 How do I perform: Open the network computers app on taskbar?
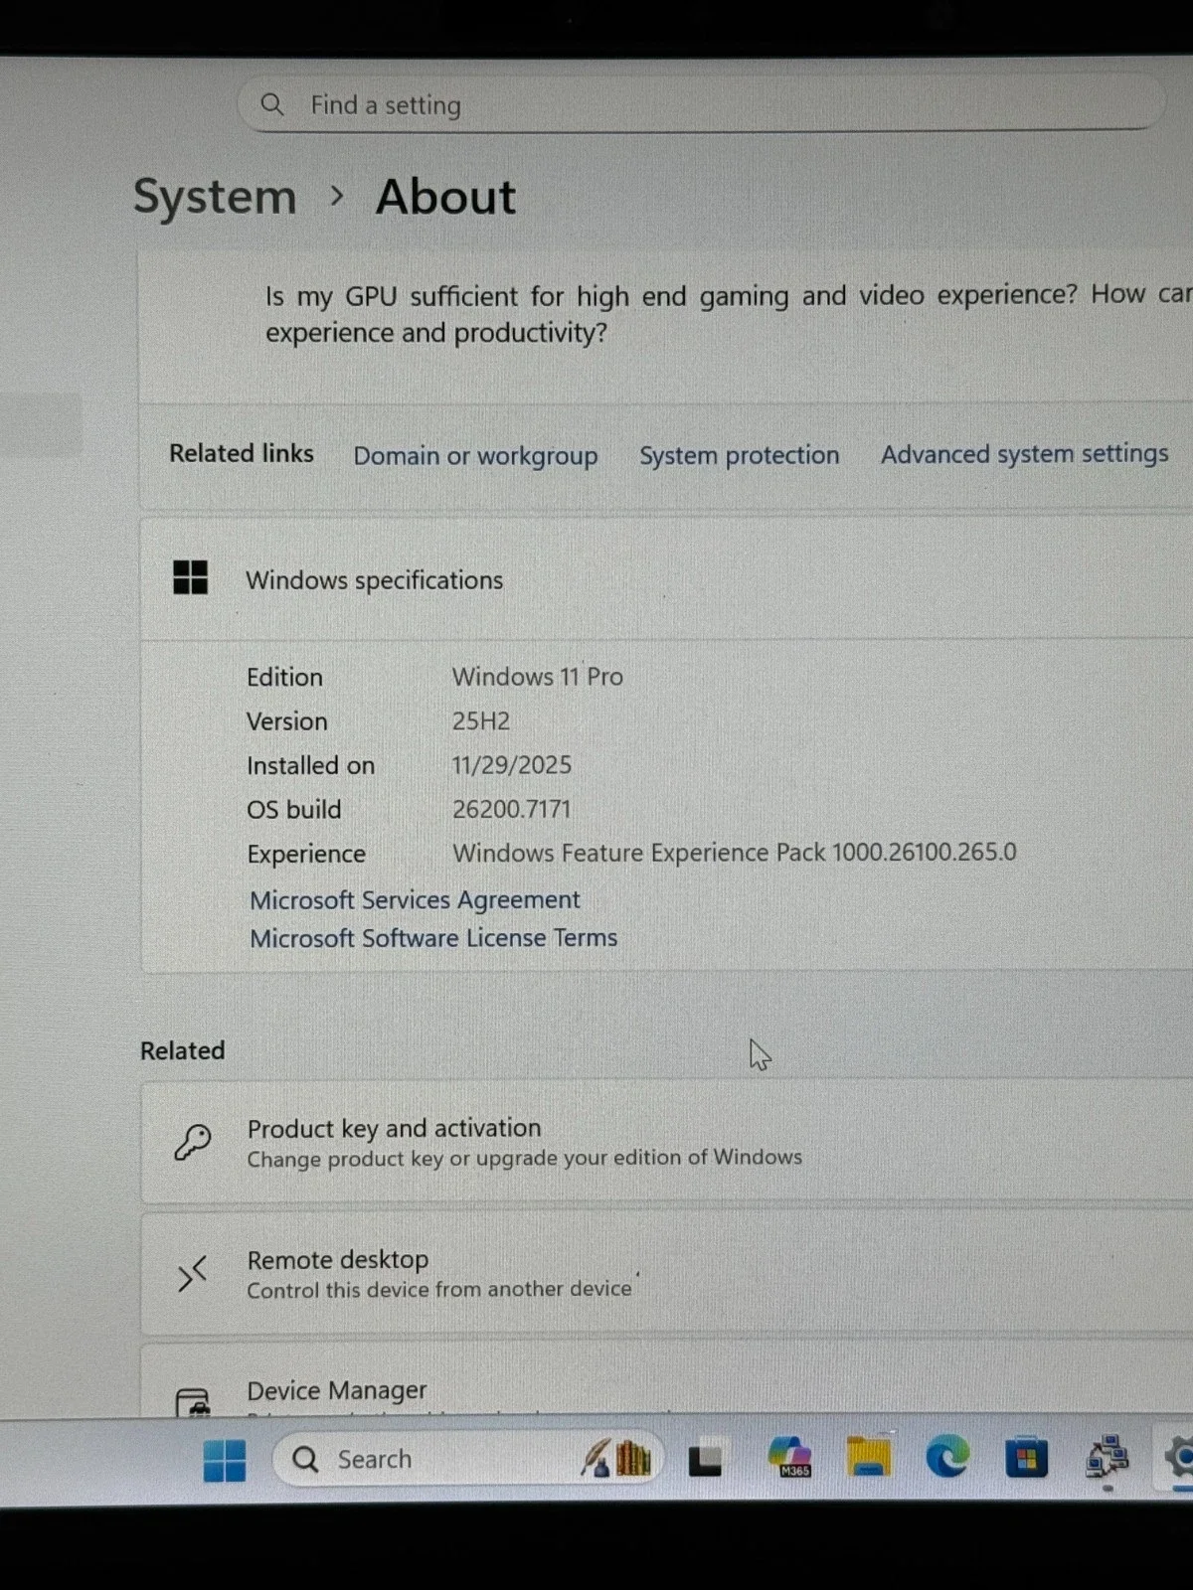point(1107,1458)
